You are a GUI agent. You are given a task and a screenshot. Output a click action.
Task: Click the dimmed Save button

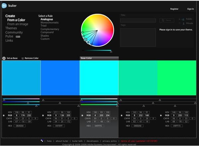pyautogui.click(x=166, y=20)
